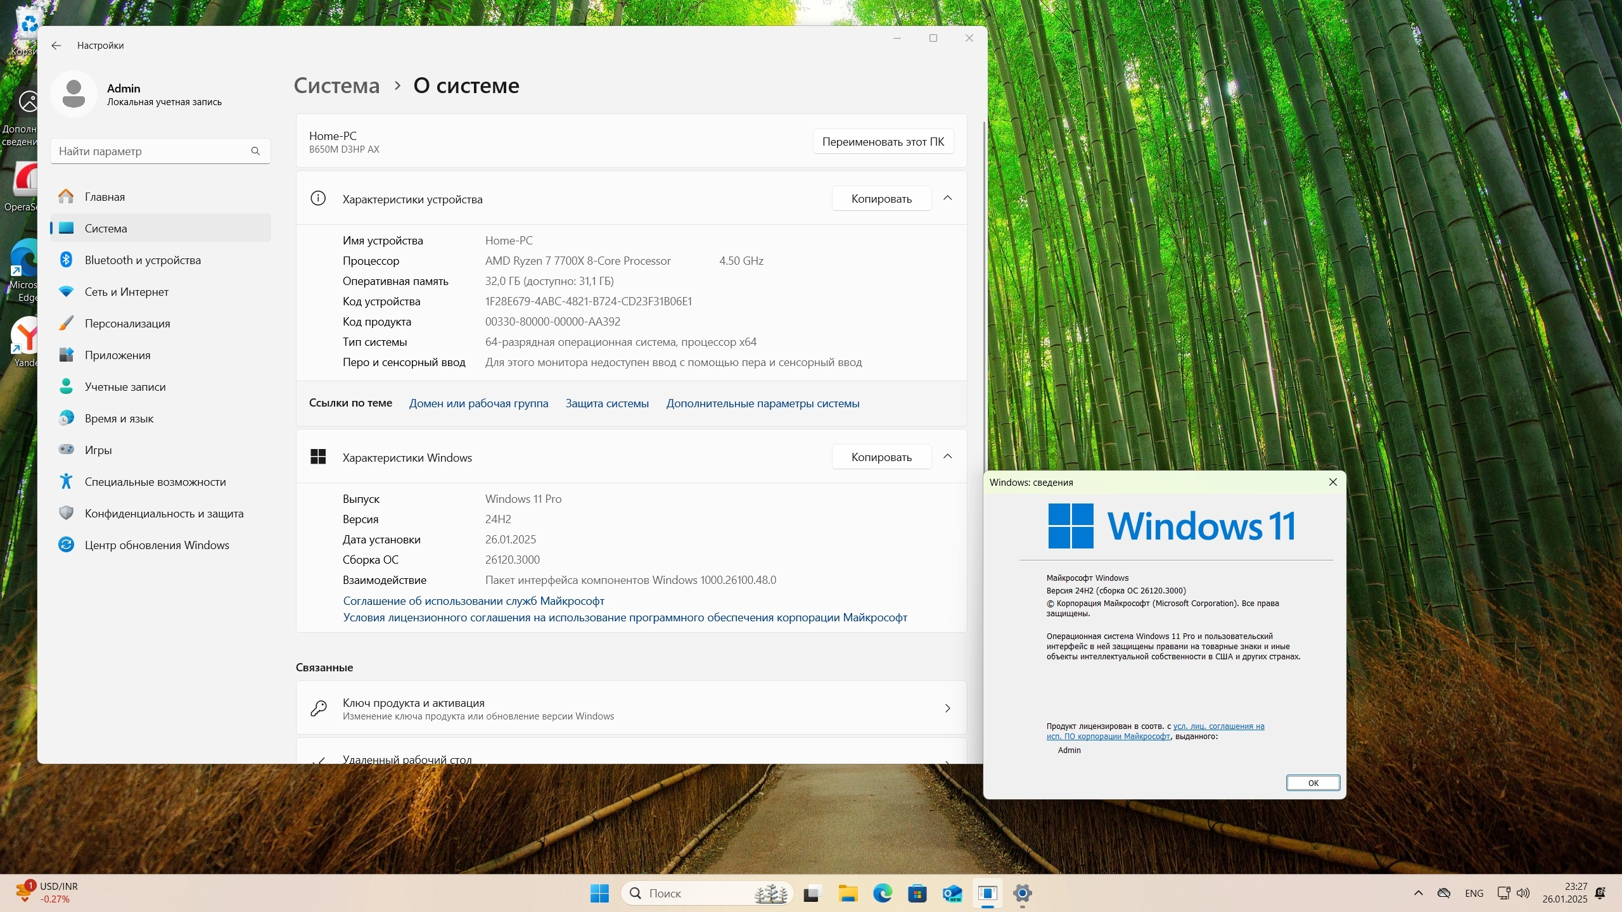This screenshot has width=1622, height=912.
Task: Open File Explorer on taskbar
Action: pyautogui.click(x=847, y=893)
